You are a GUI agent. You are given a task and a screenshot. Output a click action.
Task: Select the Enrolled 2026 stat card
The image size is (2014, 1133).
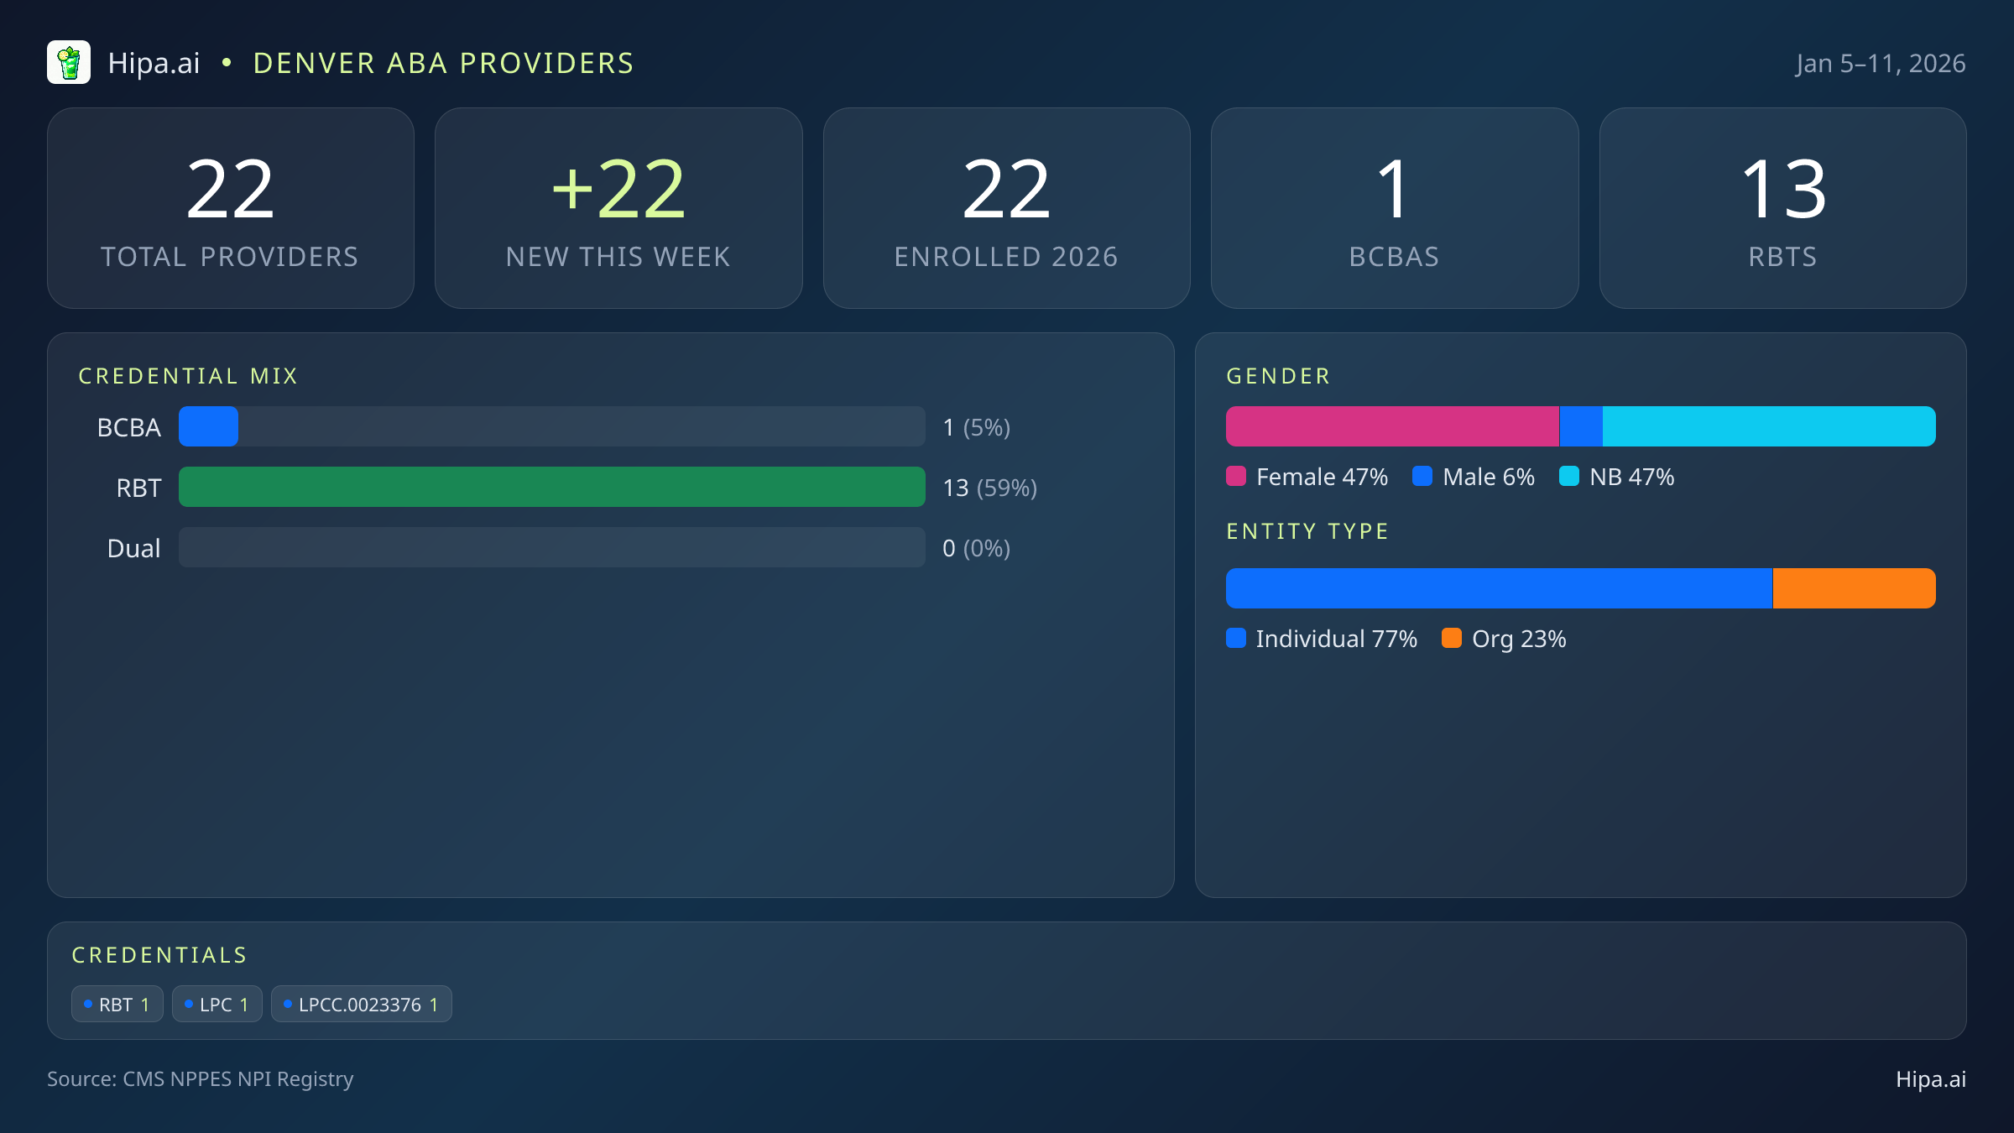[x=1006, y=207]
